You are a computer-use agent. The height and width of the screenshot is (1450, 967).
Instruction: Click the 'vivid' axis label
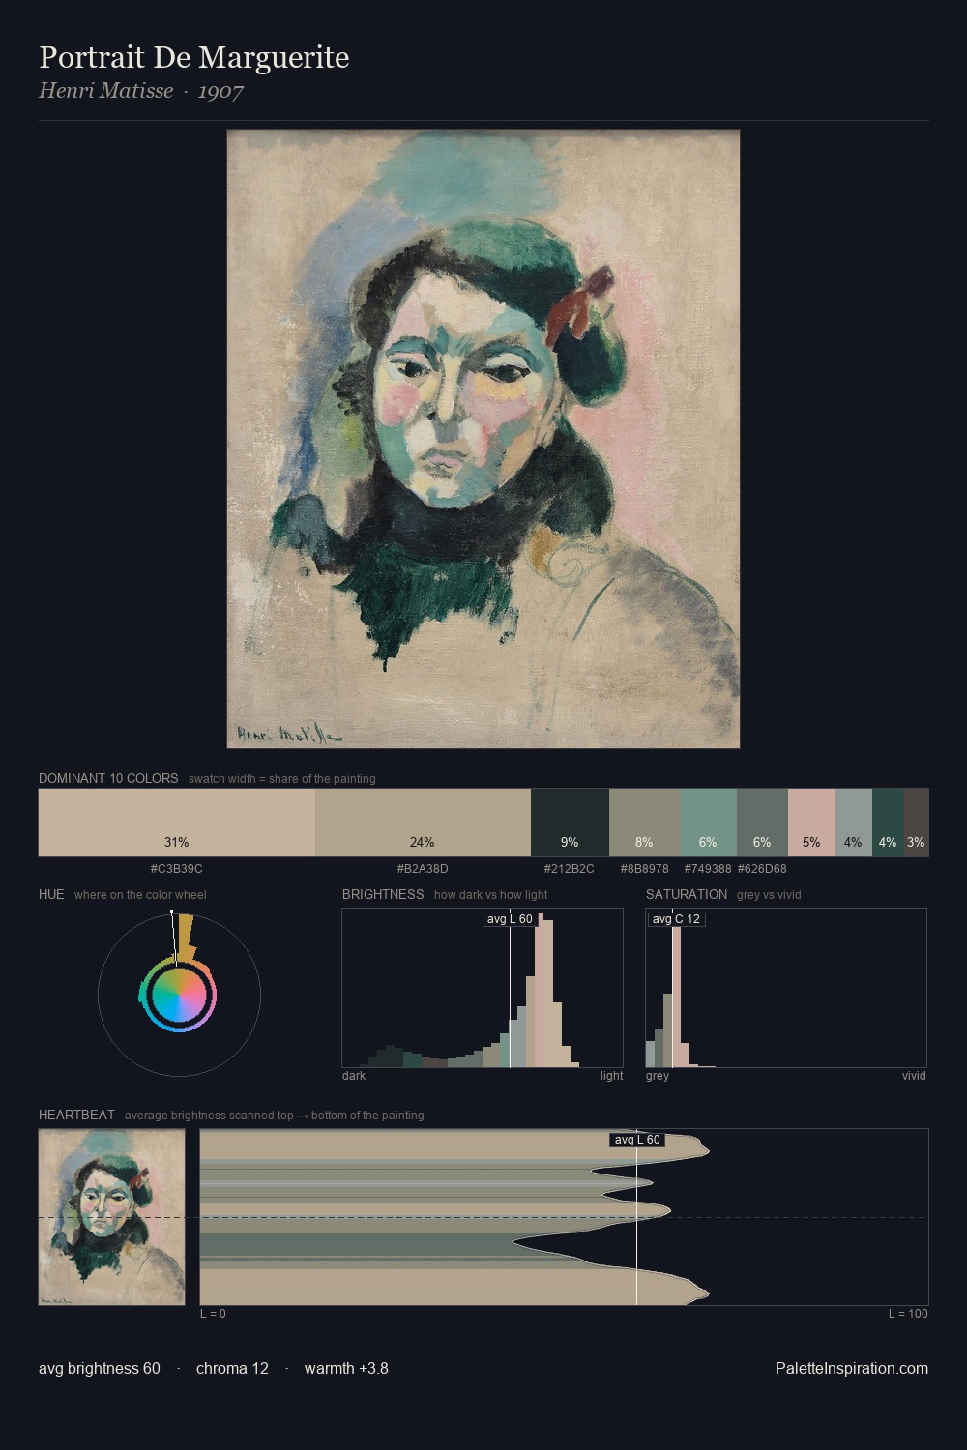[x=914, y=1076]
